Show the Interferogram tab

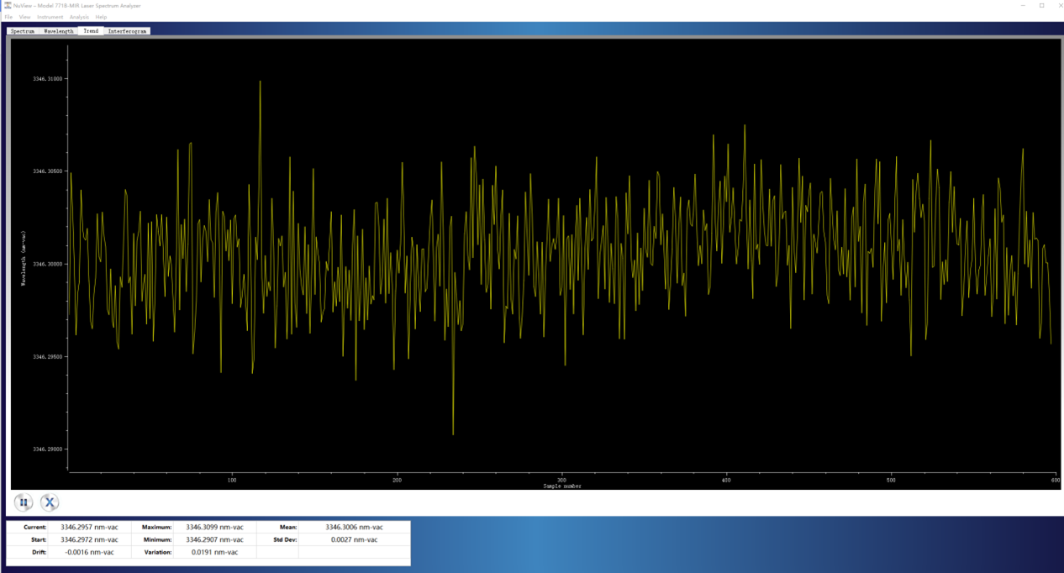(128, 31)
